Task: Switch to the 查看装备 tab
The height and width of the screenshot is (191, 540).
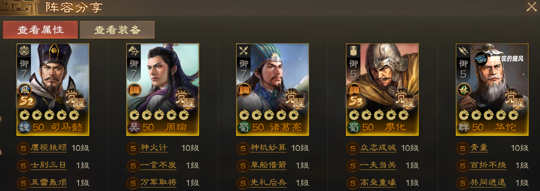Action: [x=117, y=30]
